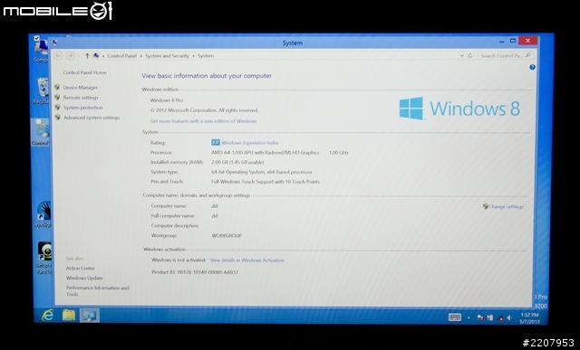Click Change settings link
The width and height of the screenshot is (580, 350).
[x=506, y=206]
